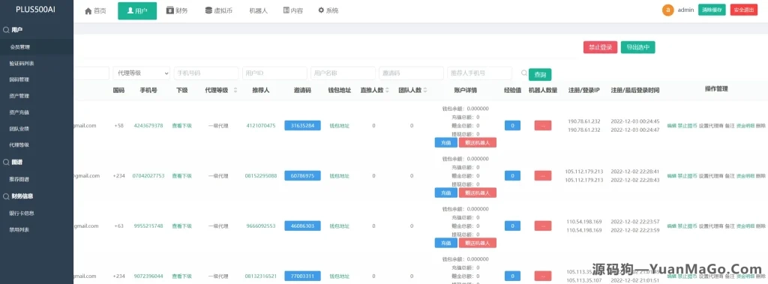Click 资金明细 in the 190.78.61.232 row

745,126
